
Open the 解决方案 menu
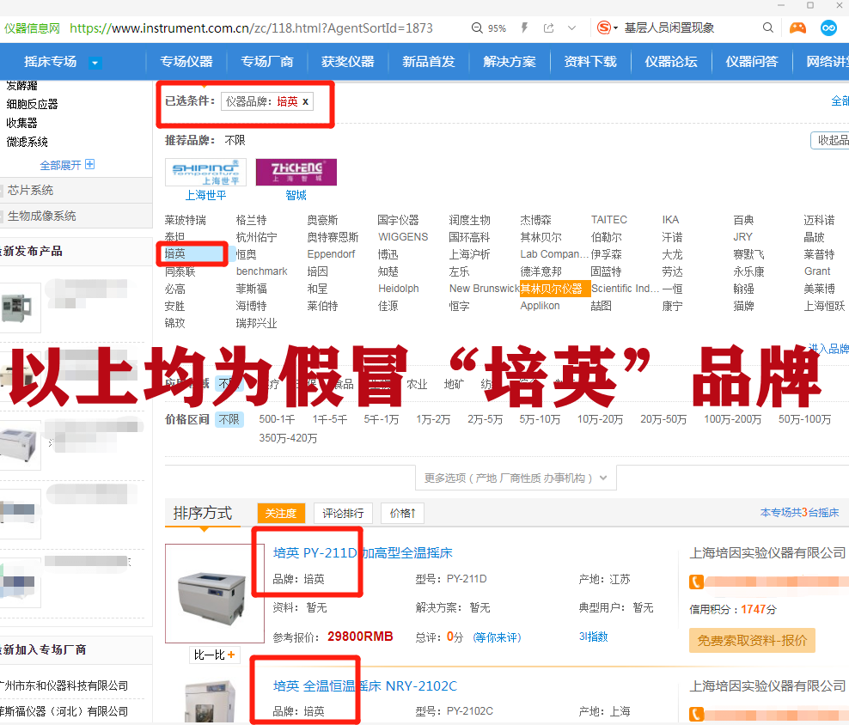(x=510, y=62)
